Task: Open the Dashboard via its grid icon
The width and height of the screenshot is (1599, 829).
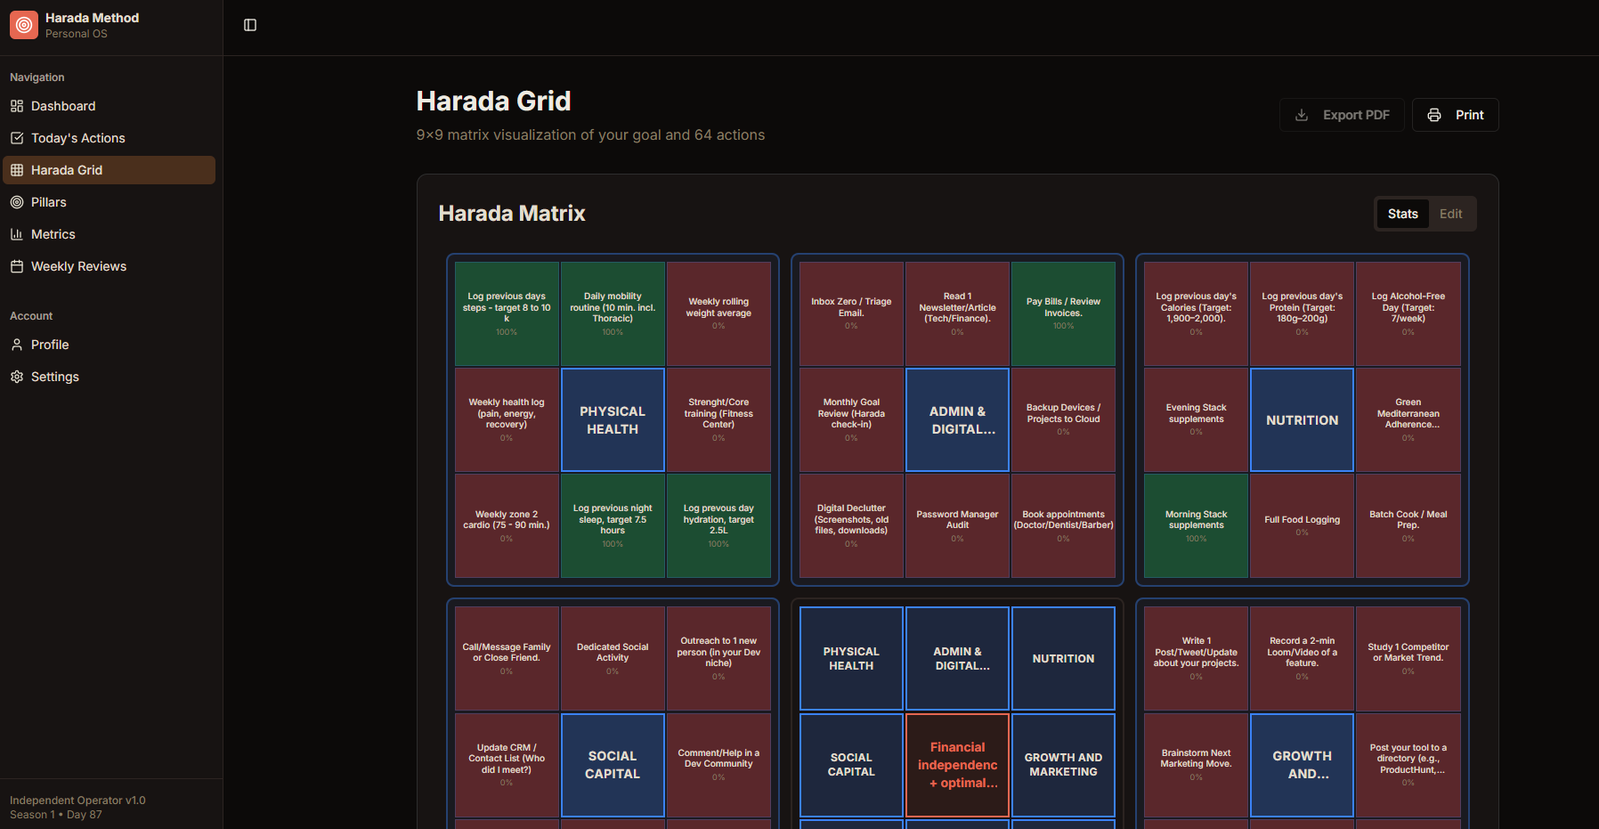Action: [x=16, y=105]
